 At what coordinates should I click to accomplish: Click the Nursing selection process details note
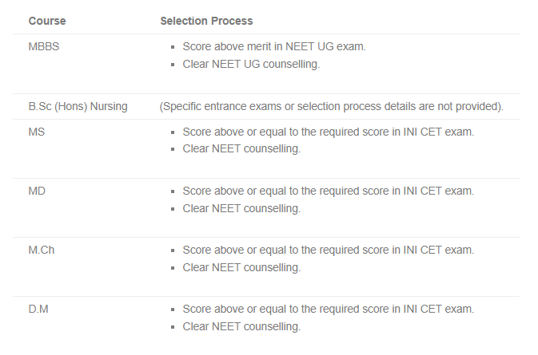click(331, 106)
